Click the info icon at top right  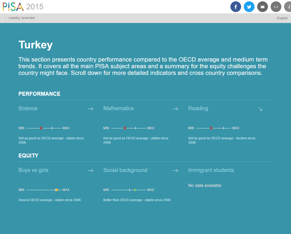pos(288,7)
